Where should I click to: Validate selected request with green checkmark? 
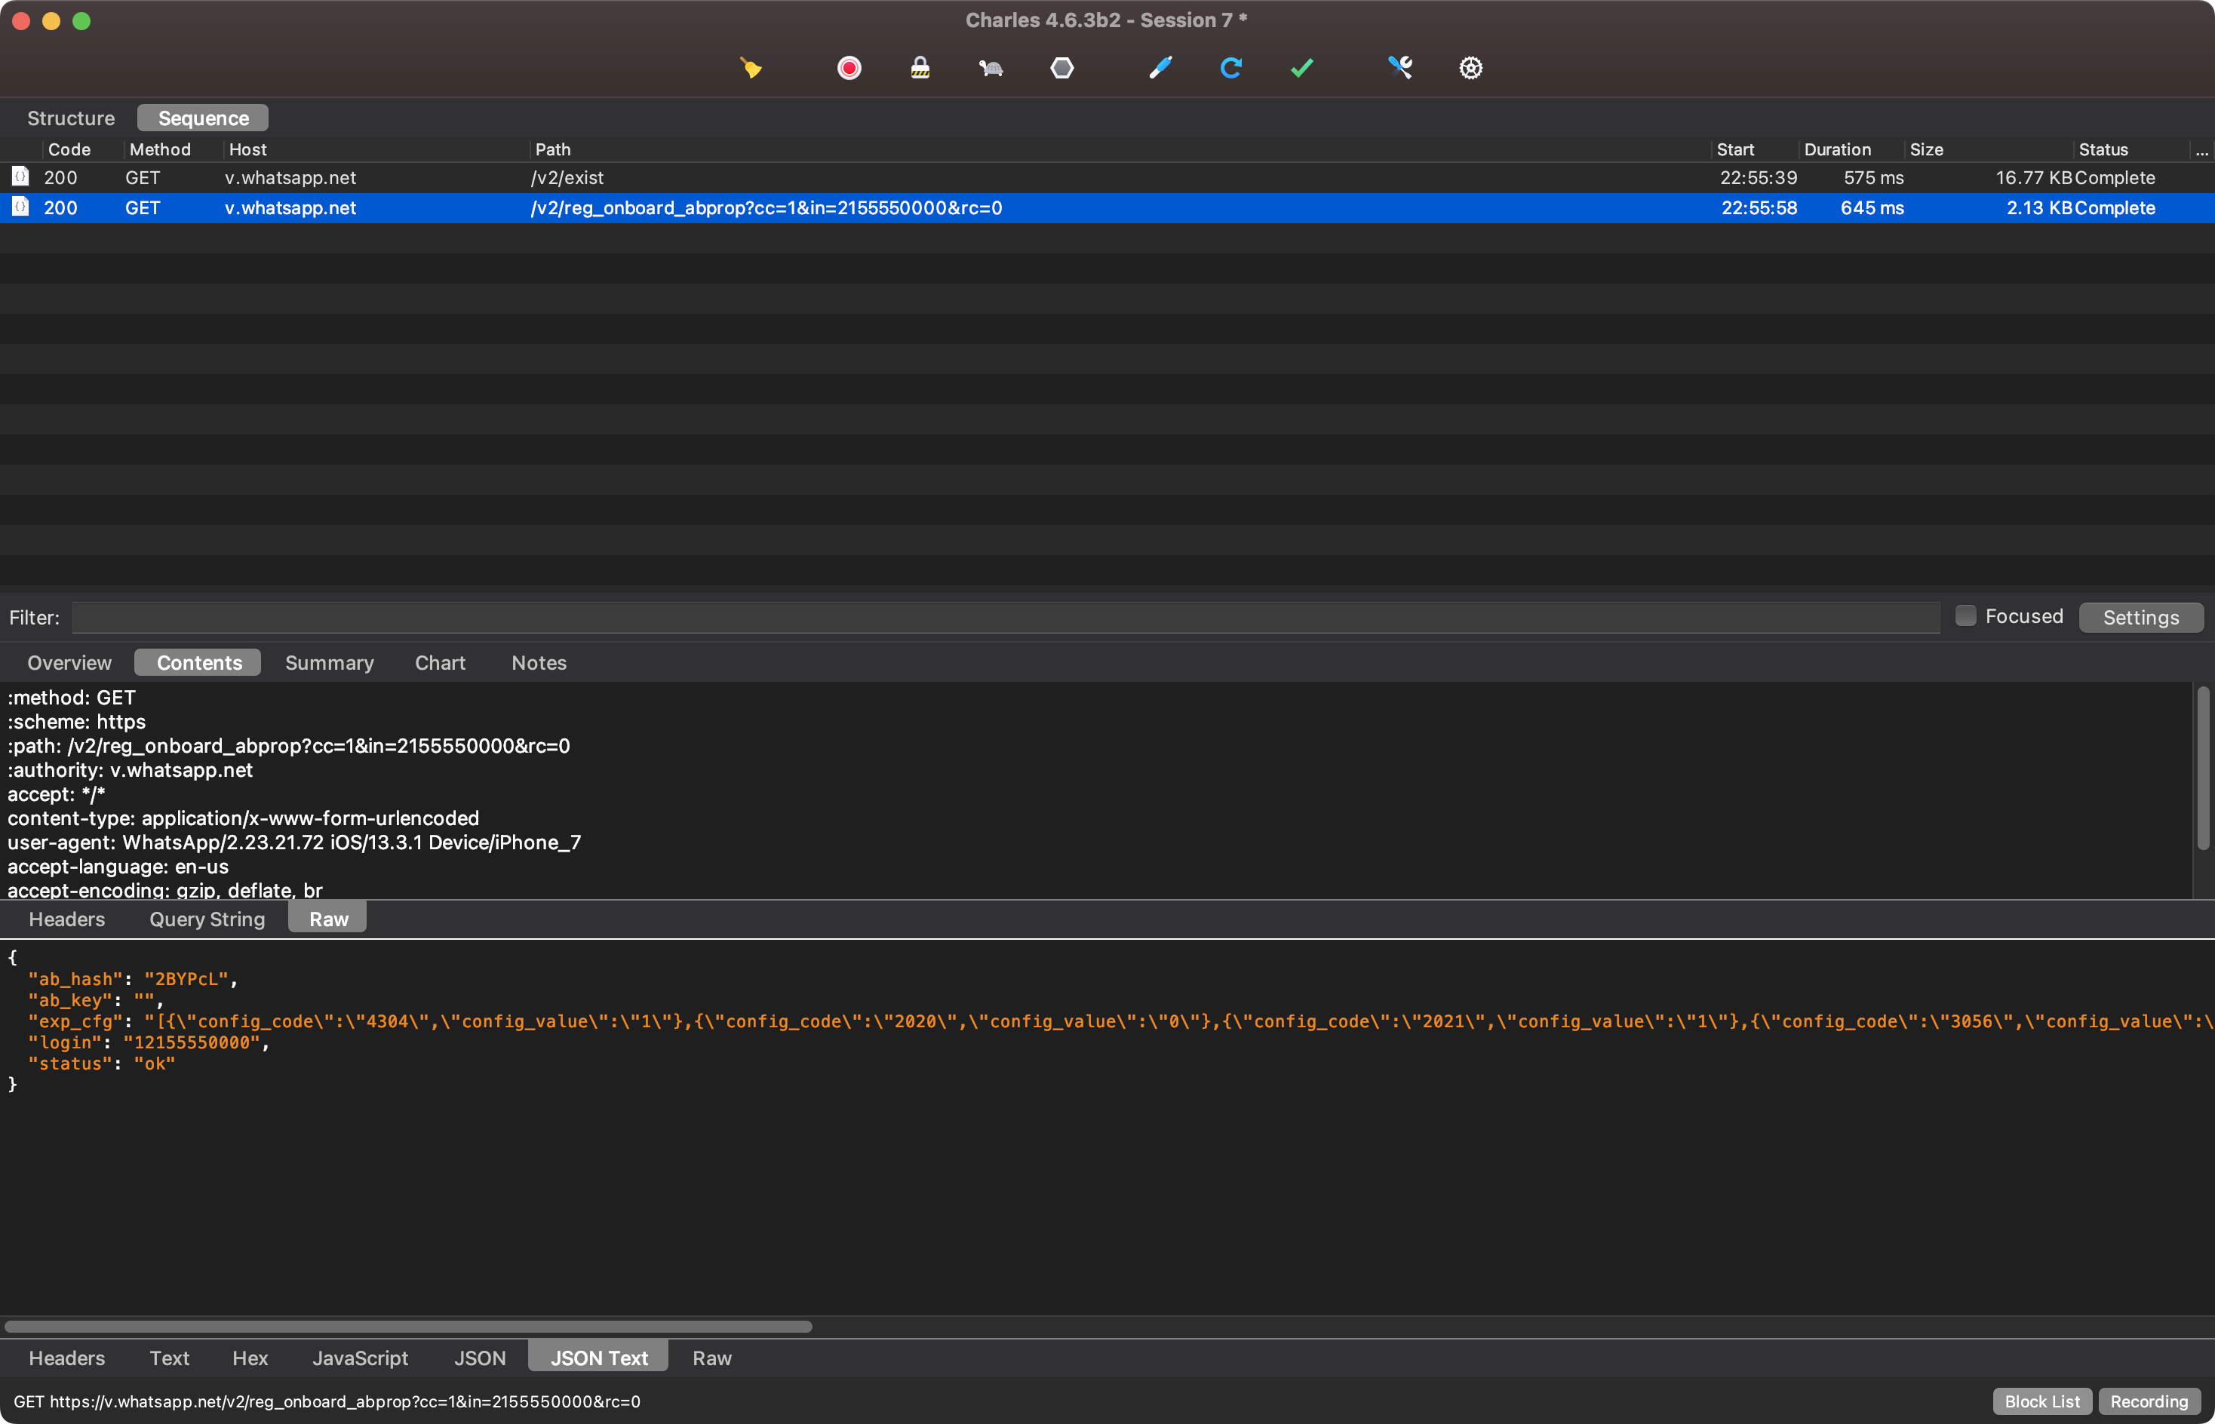(1302, 67)
